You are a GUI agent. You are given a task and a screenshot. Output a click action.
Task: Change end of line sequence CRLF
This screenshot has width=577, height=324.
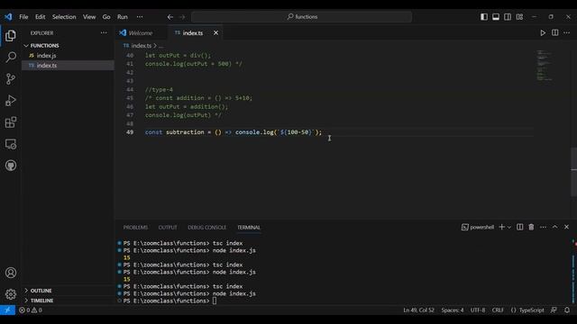coord(498,310)
